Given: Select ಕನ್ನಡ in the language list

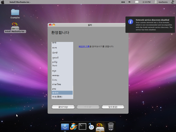Looking at the screenshot, I should point(62,71).
